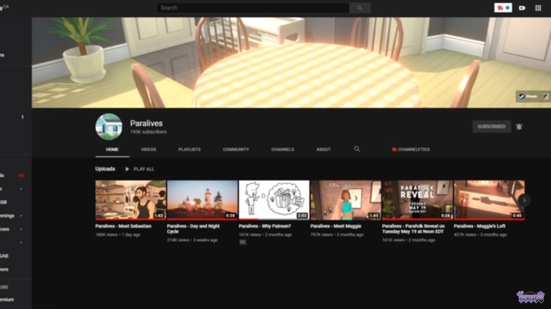Viewport: 551px width, 309px height.
Task: Click the Paralives channel avatar
Action: pos(109,127)
